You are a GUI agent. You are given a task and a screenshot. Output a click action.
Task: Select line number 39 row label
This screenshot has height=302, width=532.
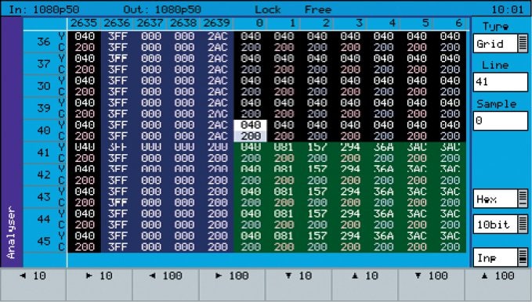44,108
